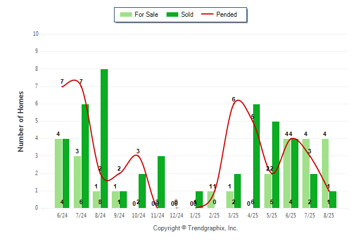Click the Number of Homes axis title
This screenshot has height=242, width=361.
click(21, 122)
